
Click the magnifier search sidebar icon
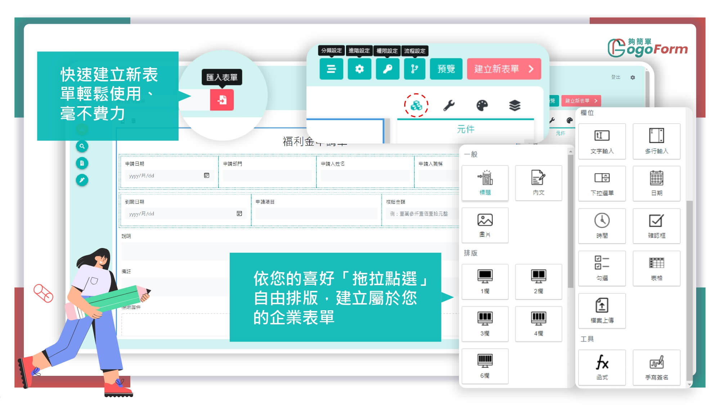[82, 146]
